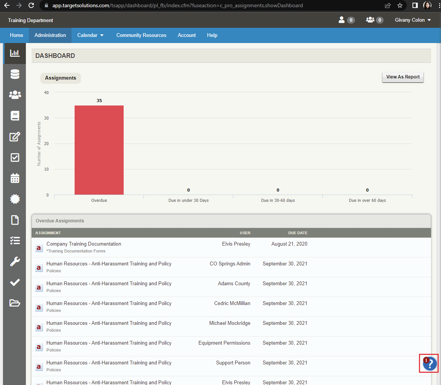
Task: Click the View As Report button
Action: [x=403, y=77]
